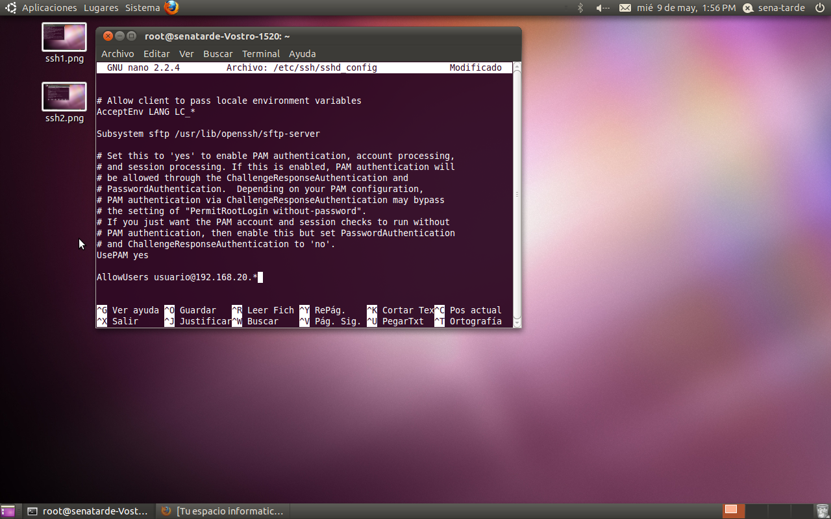The image size is (831, 519).
Task: Open Firefox from the top panel
Action: point(171,8)
